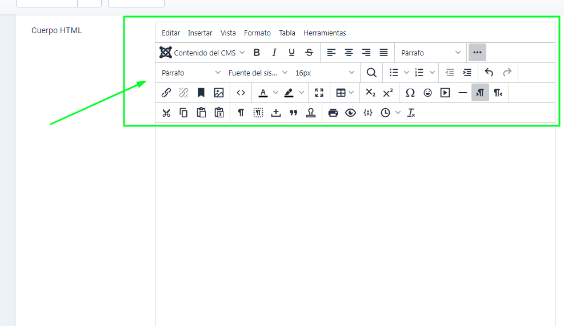Open the emoticons picker

(x=428, y=93)
